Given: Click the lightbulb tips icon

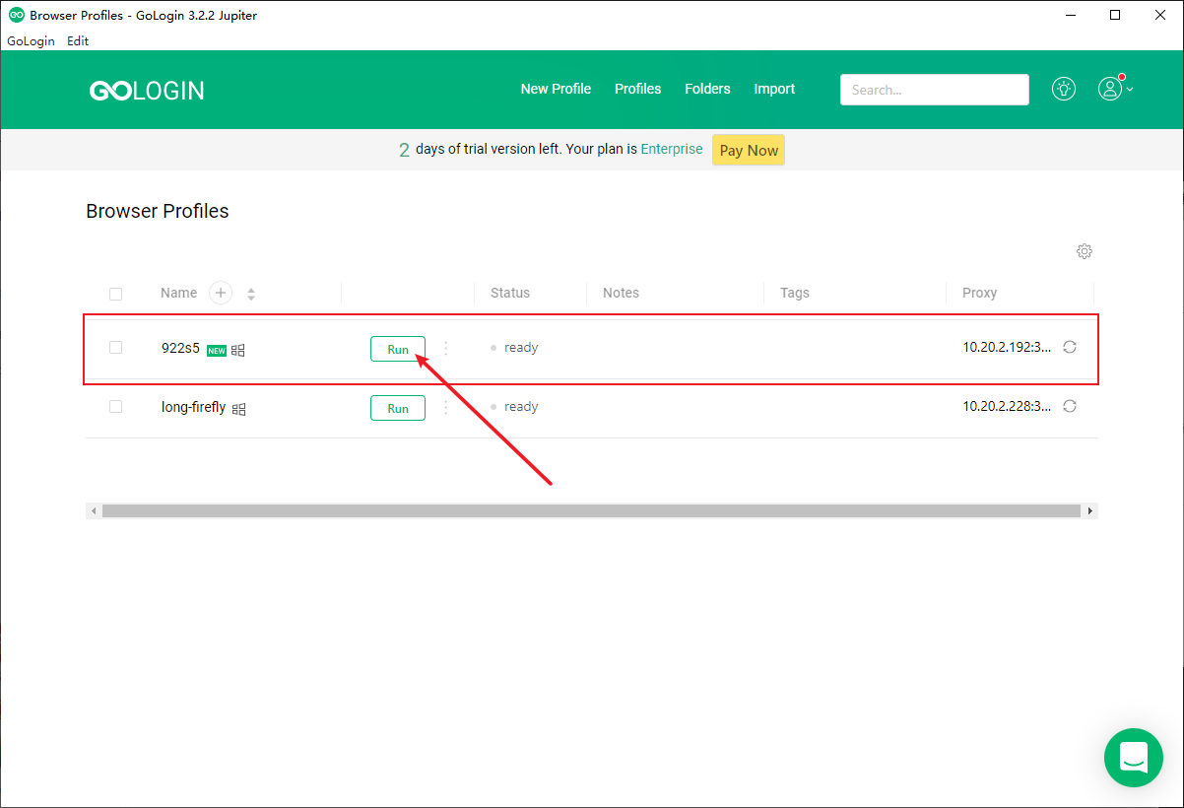Looking at the screenshot, I should point(1063,89).
